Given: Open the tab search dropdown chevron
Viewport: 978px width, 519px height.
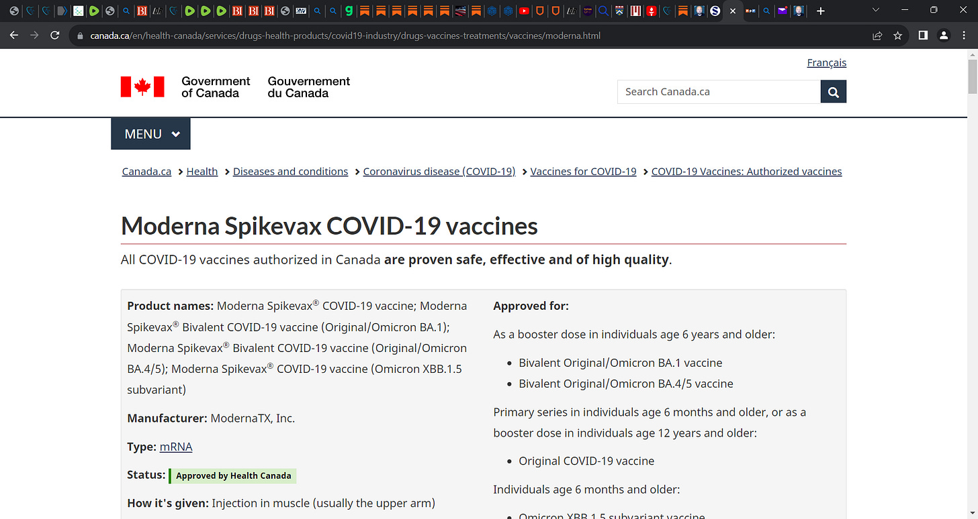Looking at the screenshot, I should click(875, 11).
